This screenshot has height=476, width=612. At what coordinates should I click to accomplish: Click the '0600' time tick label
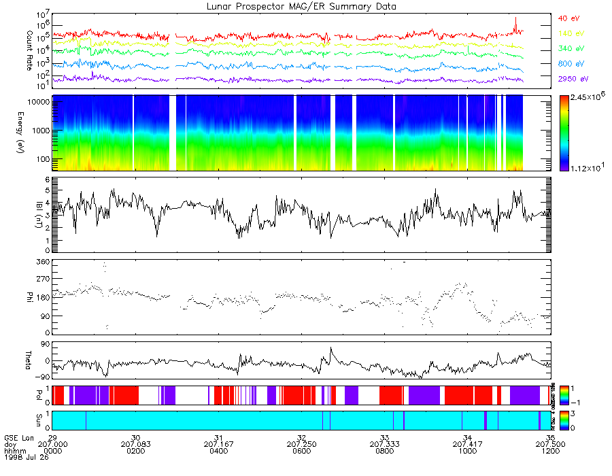click(301, 451)
